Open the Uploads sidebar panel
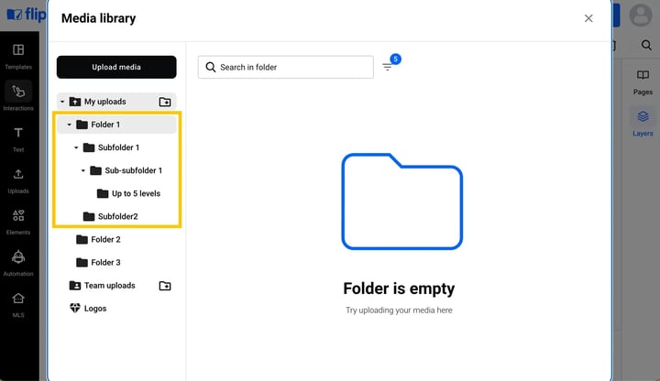This screenshot has height=381, width=660. pyautogui.click(x=18, y=180)
